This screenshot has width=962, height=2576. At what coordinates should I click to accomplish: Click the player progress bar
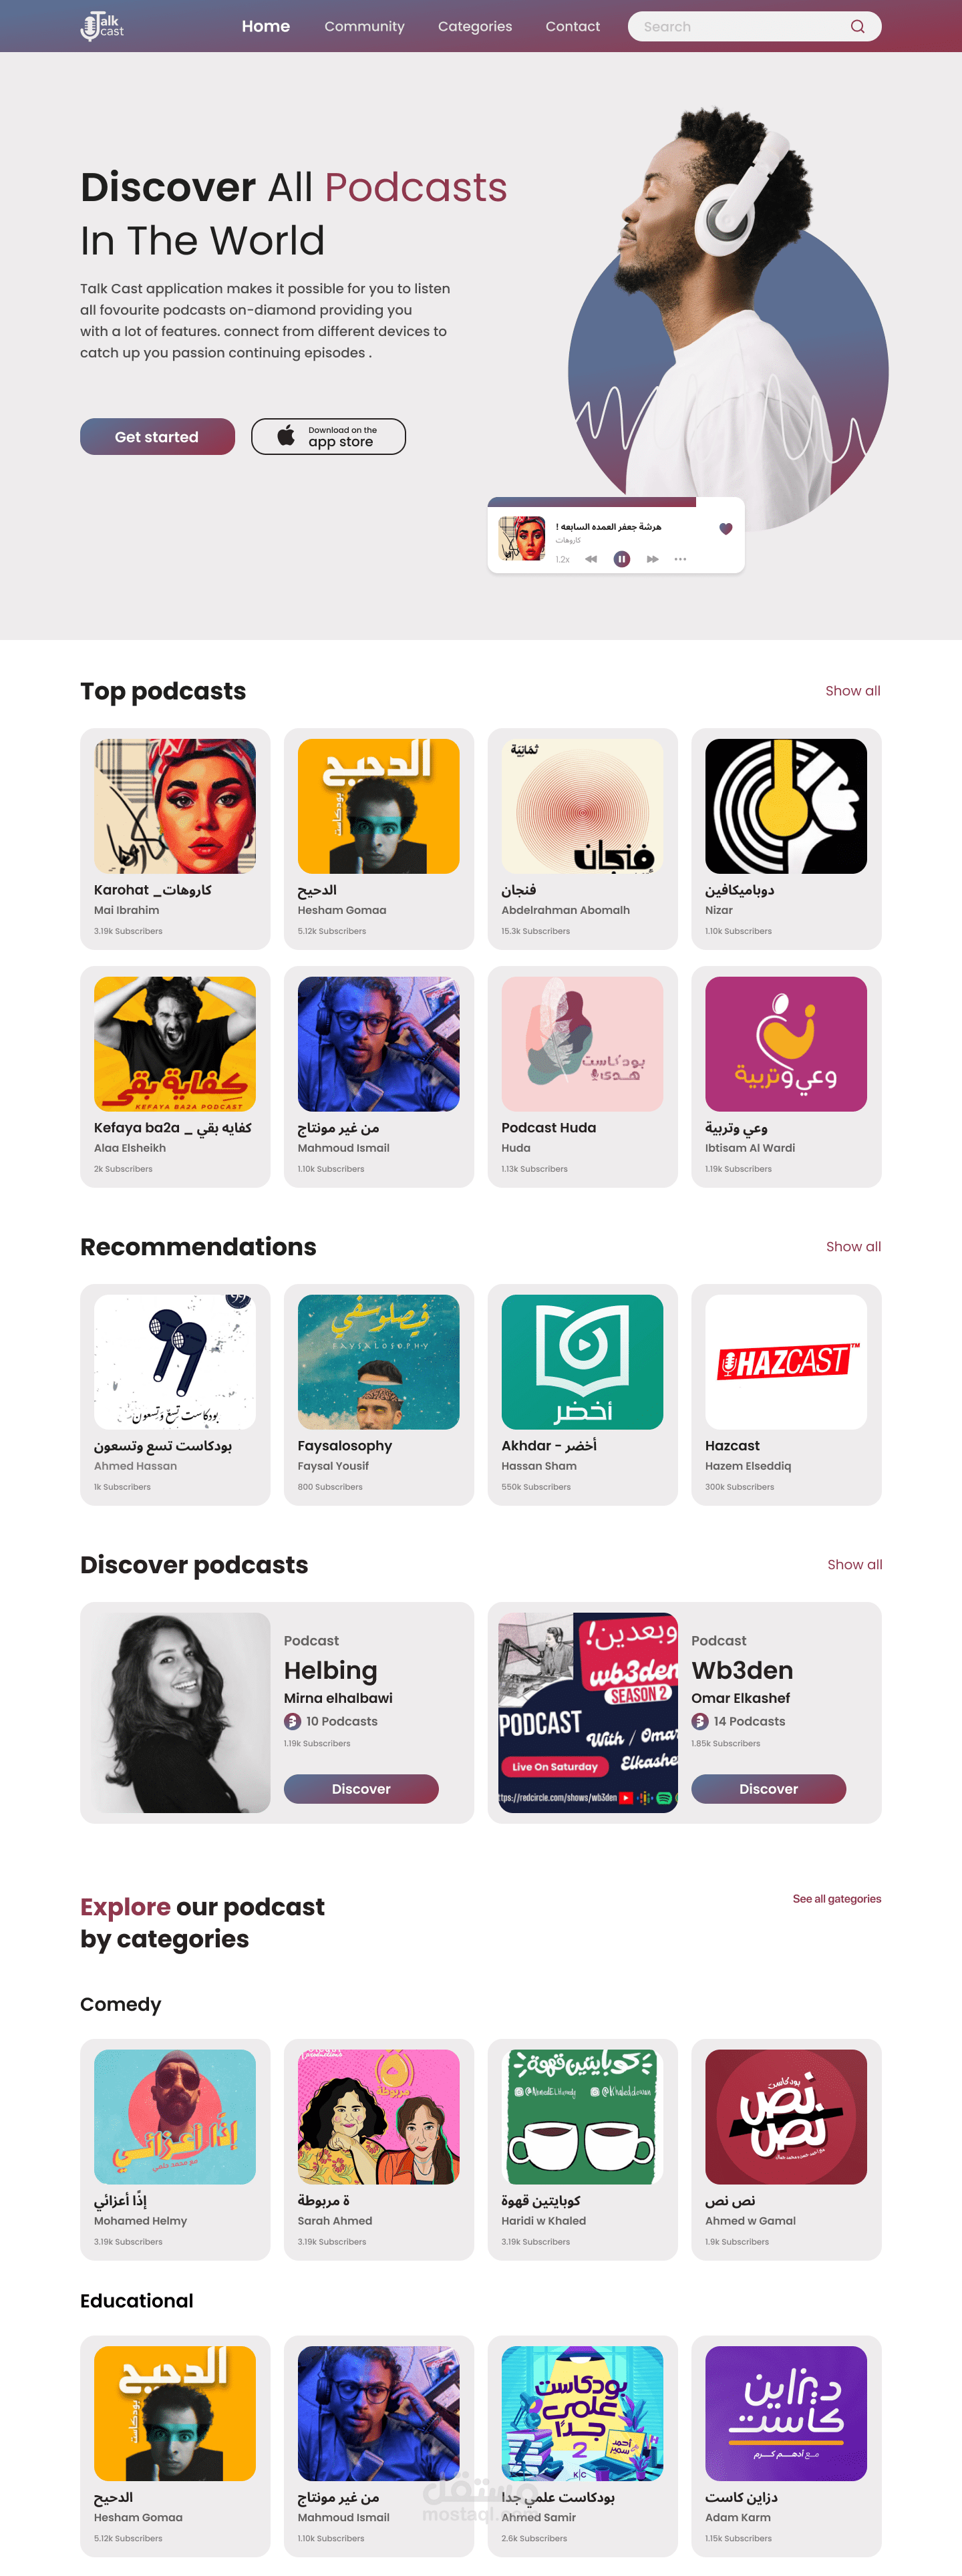click(x=616, y=502)
